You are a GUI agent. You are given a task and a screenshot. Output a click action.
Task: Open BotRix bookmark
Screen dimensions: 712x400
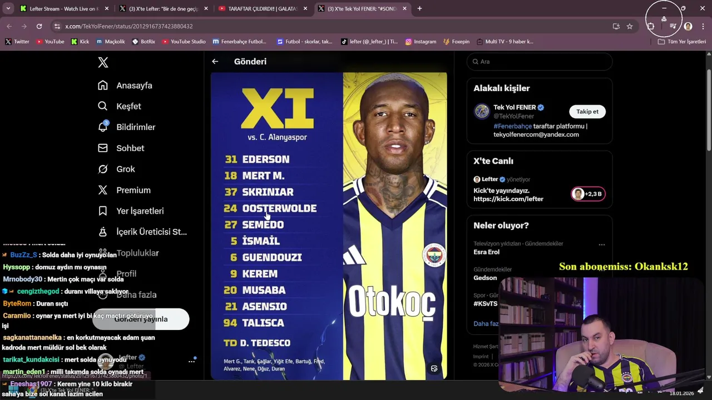[x=144, y=42]
